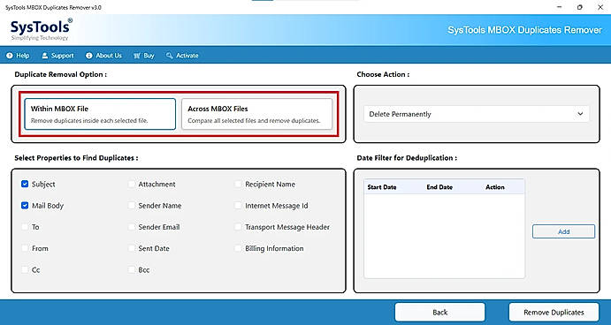
Task: Click the Choose Action heading
Action: (383, 74)
